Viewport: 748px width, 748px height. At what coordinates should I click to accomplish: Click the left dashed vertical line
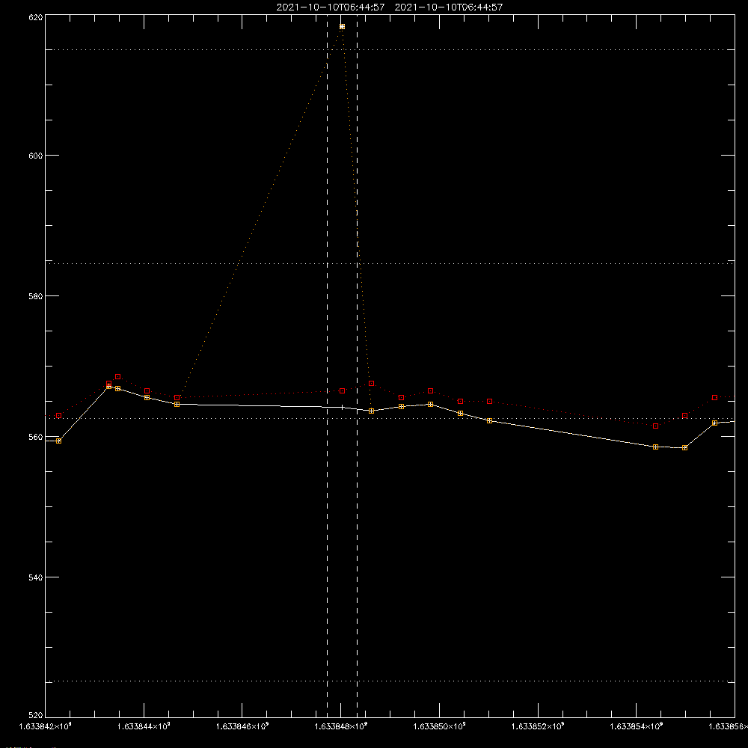pyautogui.click(x=328, y=365)
